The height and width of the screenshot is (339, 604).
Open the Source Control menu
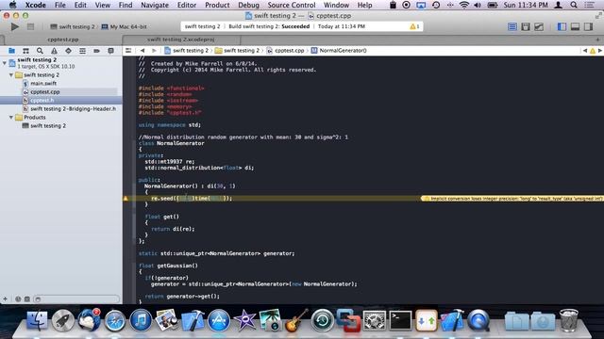[292, 5]
